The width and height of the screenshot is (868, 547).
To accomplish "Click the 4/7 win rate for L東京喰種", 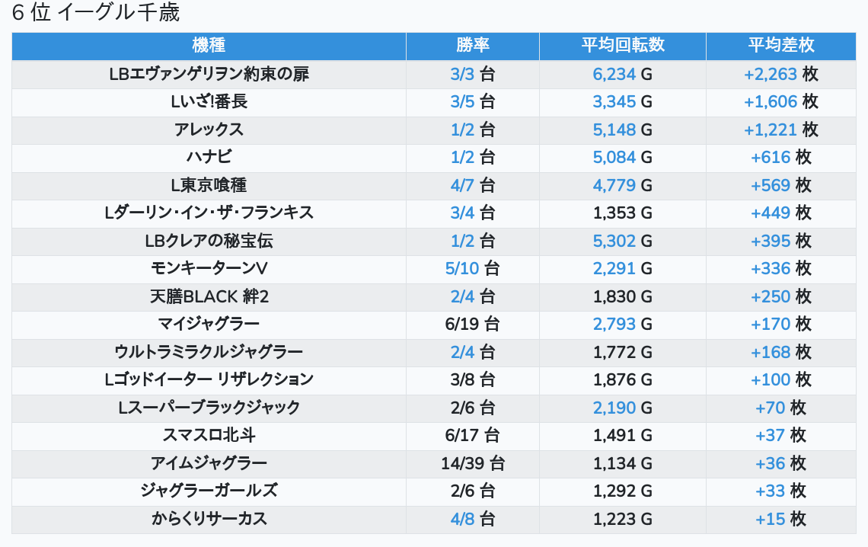I will pos(462,185).
